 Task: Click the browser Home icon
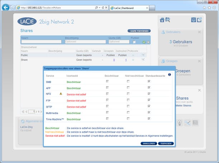click(204, 8)
